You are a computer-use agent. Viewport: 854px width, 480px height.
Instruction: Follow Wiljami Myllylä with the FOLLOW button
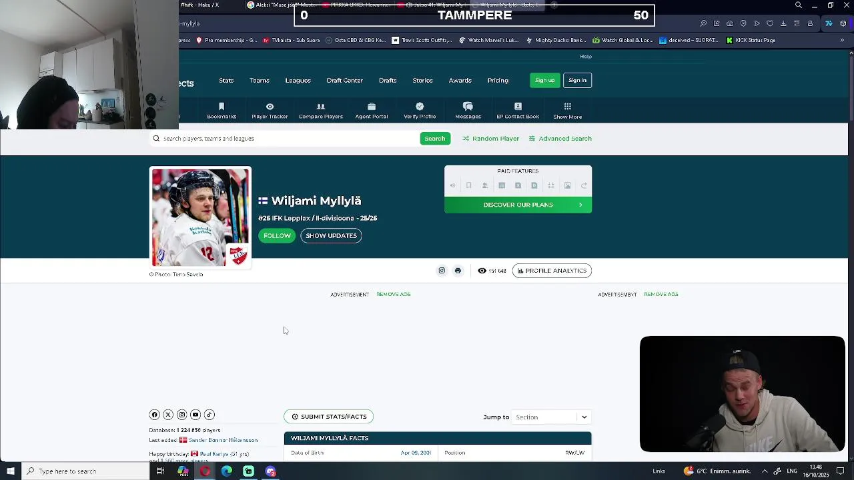277,235
